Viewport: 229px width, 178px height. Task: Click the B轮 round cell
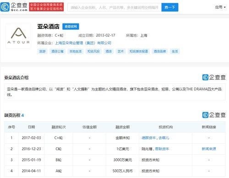[59, 160]
